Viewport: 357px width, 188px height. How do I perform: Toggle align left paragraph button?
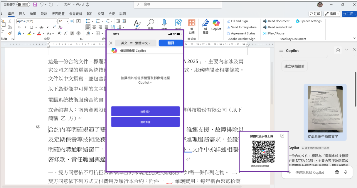pyautogui.click(x=88, y=27)
